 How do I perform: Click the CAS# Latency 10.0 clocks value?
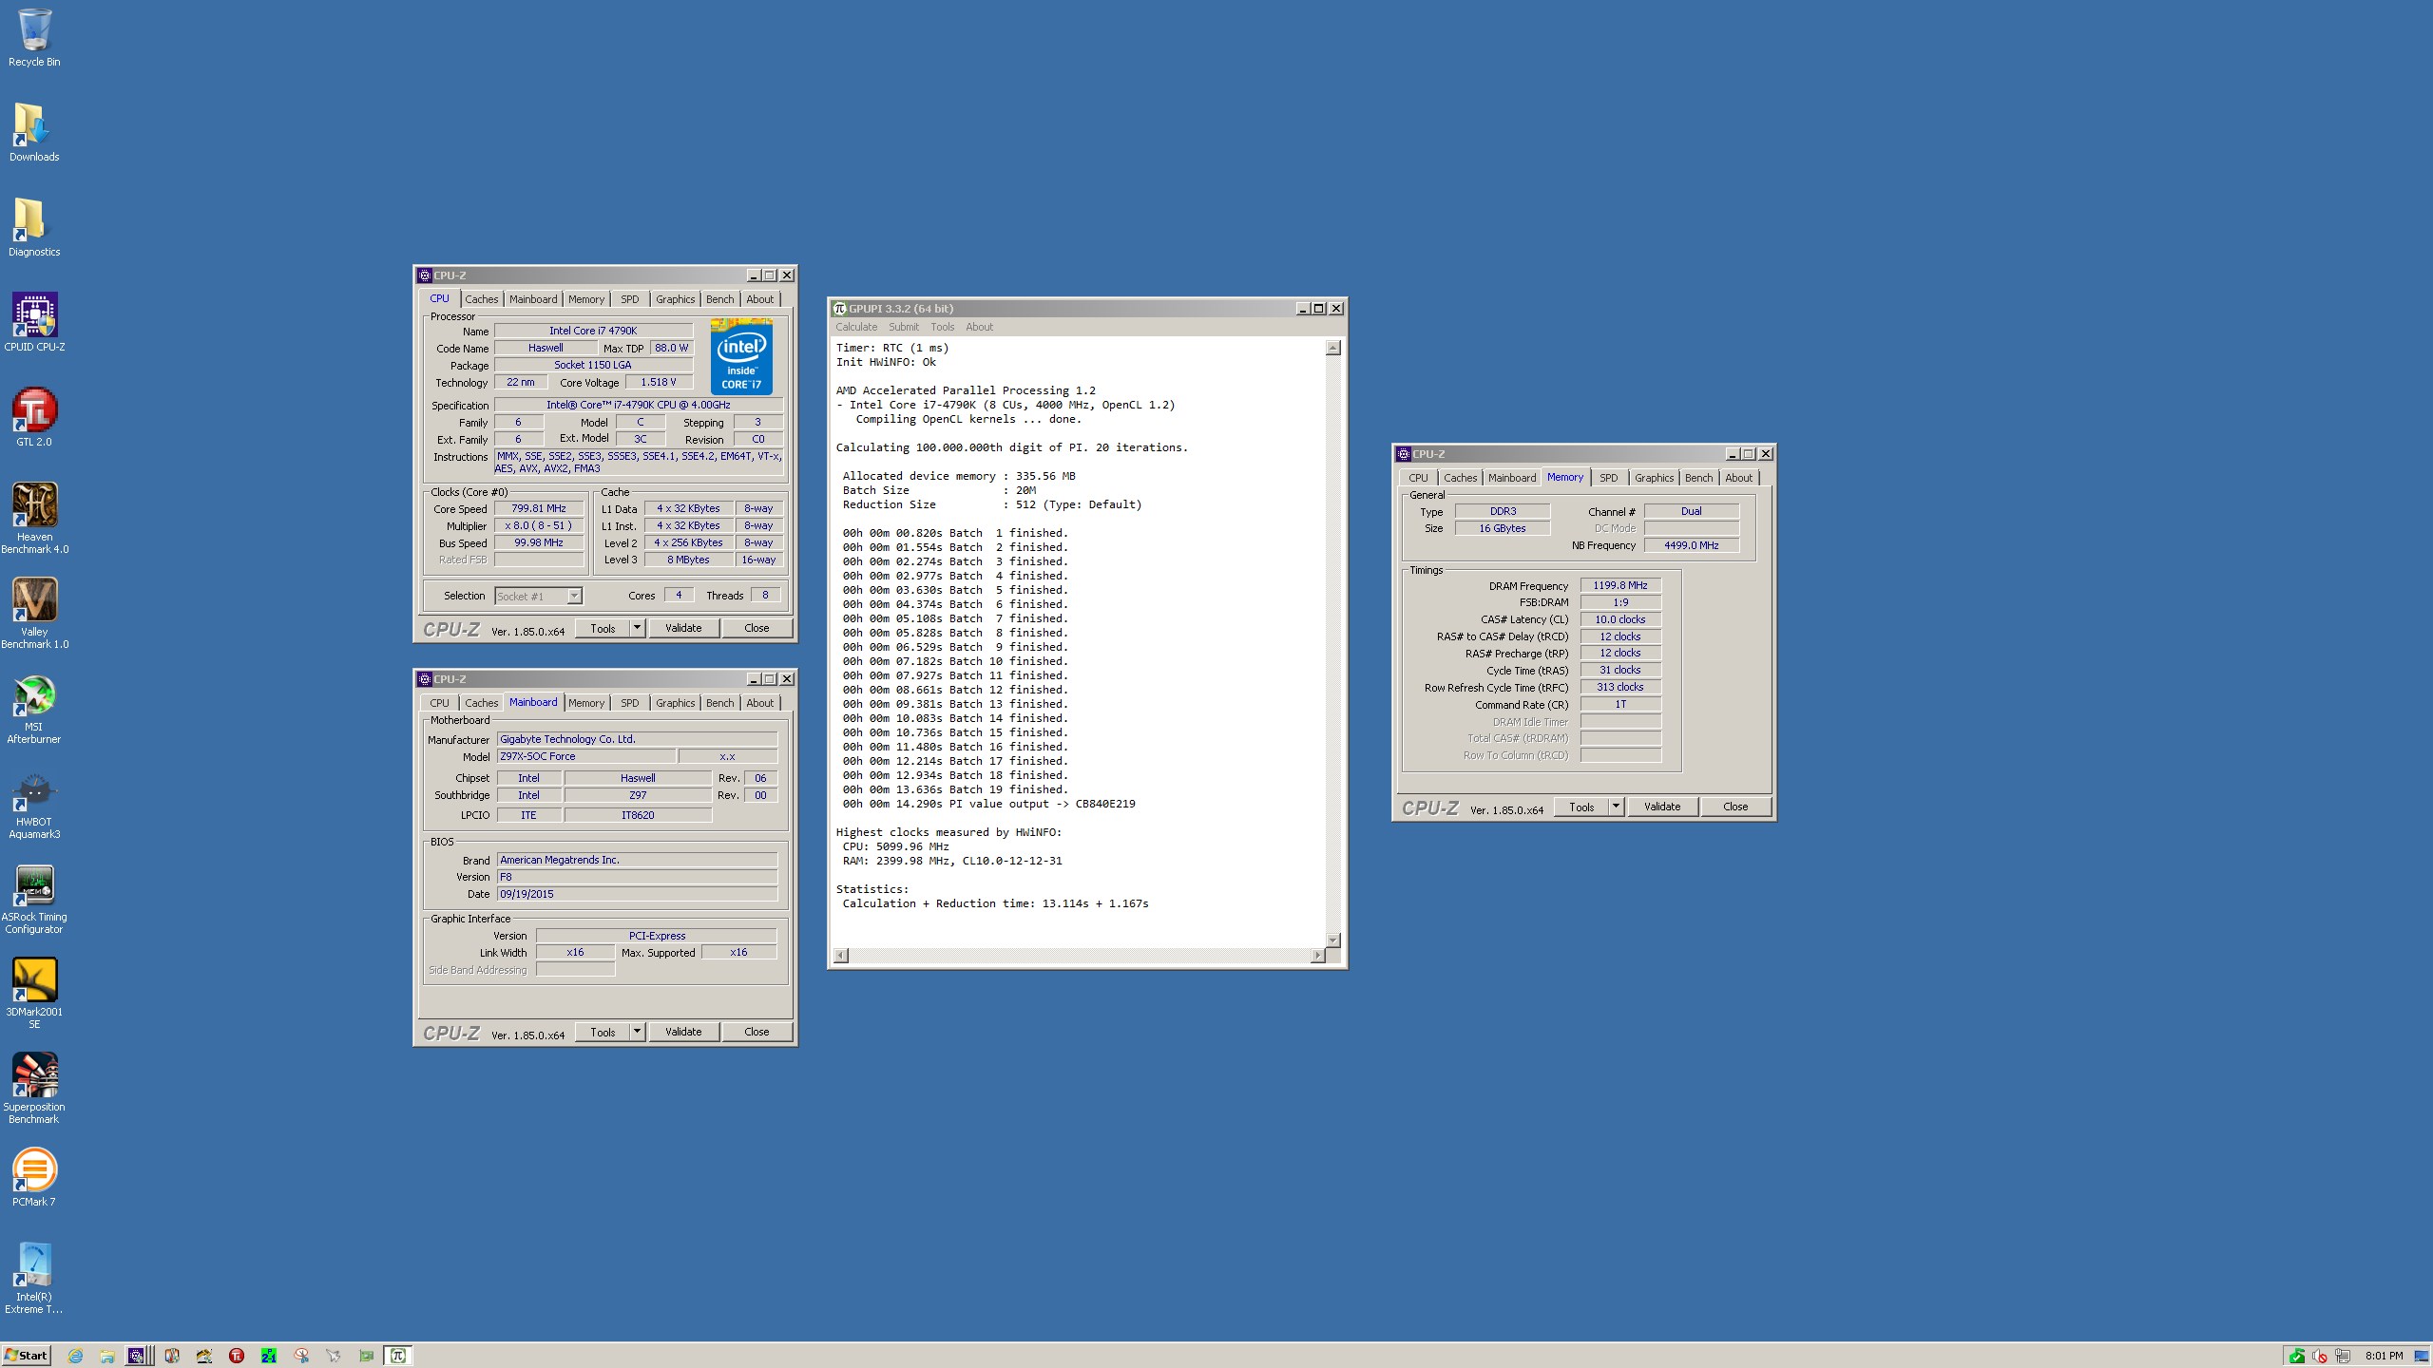[1620, 619]
